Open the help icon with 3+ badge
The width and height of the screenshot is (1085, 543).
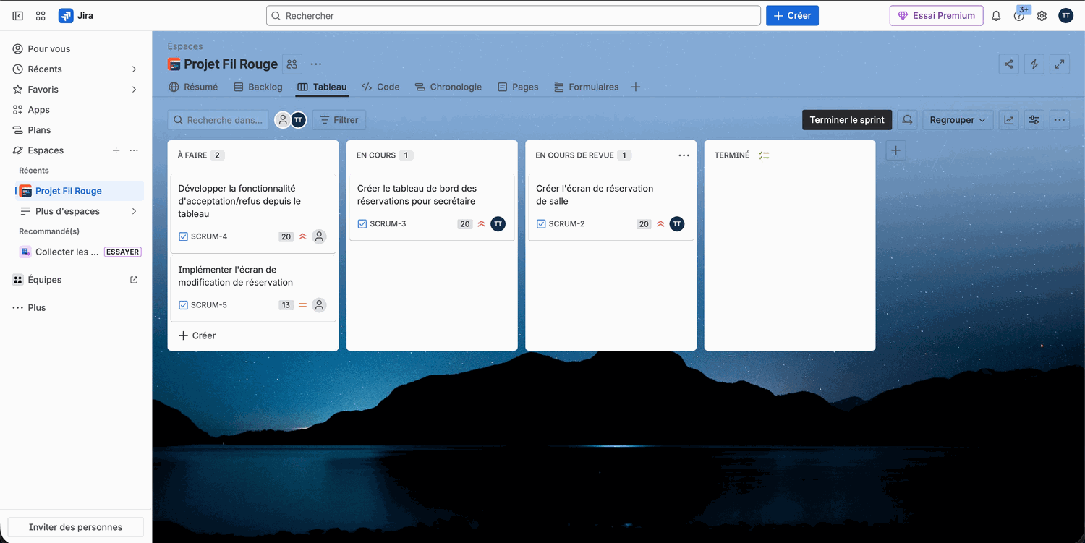(1019, 16)
